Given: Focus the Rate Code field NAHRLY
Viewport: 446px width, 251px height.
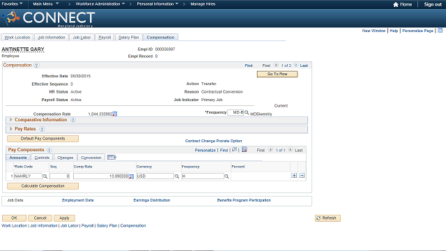Looking at the screenshot, I should pos(28,176).
